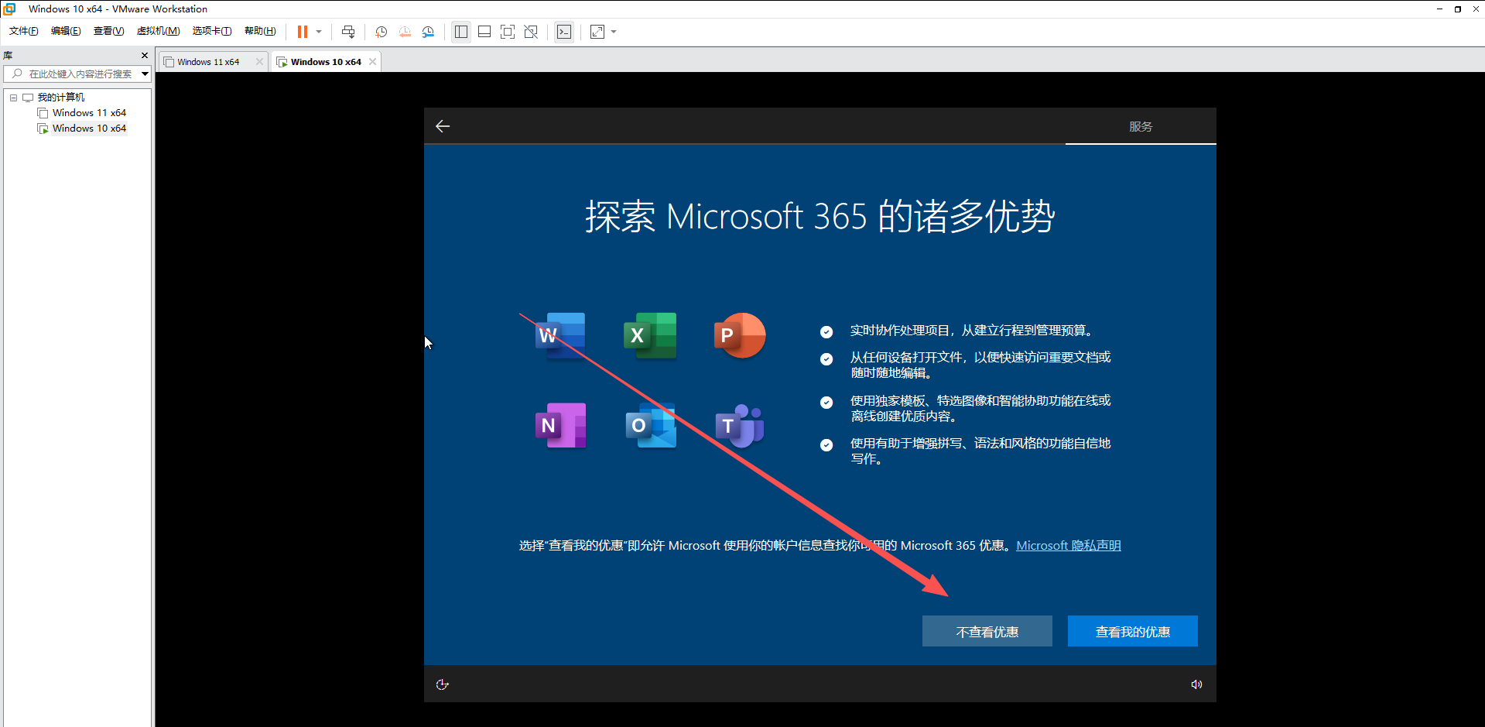Close the Windows 10 x64 tab
This screenshot has height=727, width=1485.
click(x=372, y=62)
